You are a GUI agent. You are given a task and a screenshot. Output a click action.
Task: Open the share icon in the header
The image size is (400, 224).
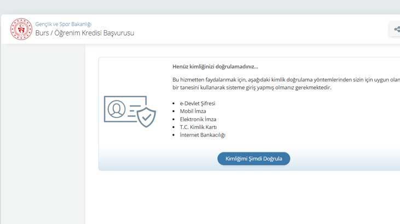(x=396, y=30)
